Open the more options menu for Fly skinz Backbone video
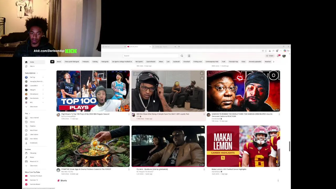 pyautogui.click(x=204, y=169)
